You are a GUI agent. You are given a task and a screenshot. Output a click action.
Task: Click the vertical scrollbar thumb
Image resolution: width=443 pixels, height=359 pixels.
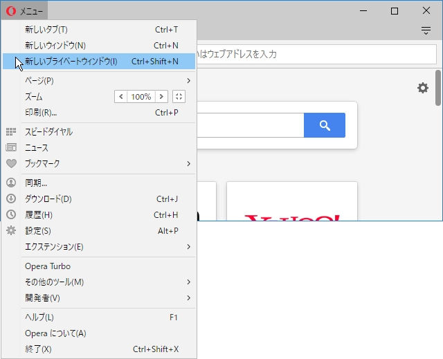(438, 88)
